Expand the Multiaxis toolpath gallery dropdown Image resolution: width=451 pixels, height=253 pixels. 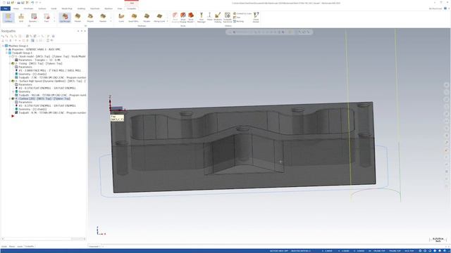click(167, 21)
